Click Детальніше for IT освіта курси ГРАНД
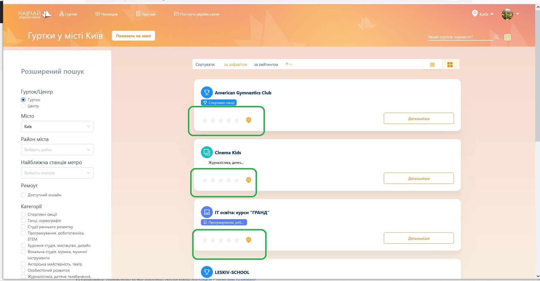540x281 pixels. (x=419, y=238)
